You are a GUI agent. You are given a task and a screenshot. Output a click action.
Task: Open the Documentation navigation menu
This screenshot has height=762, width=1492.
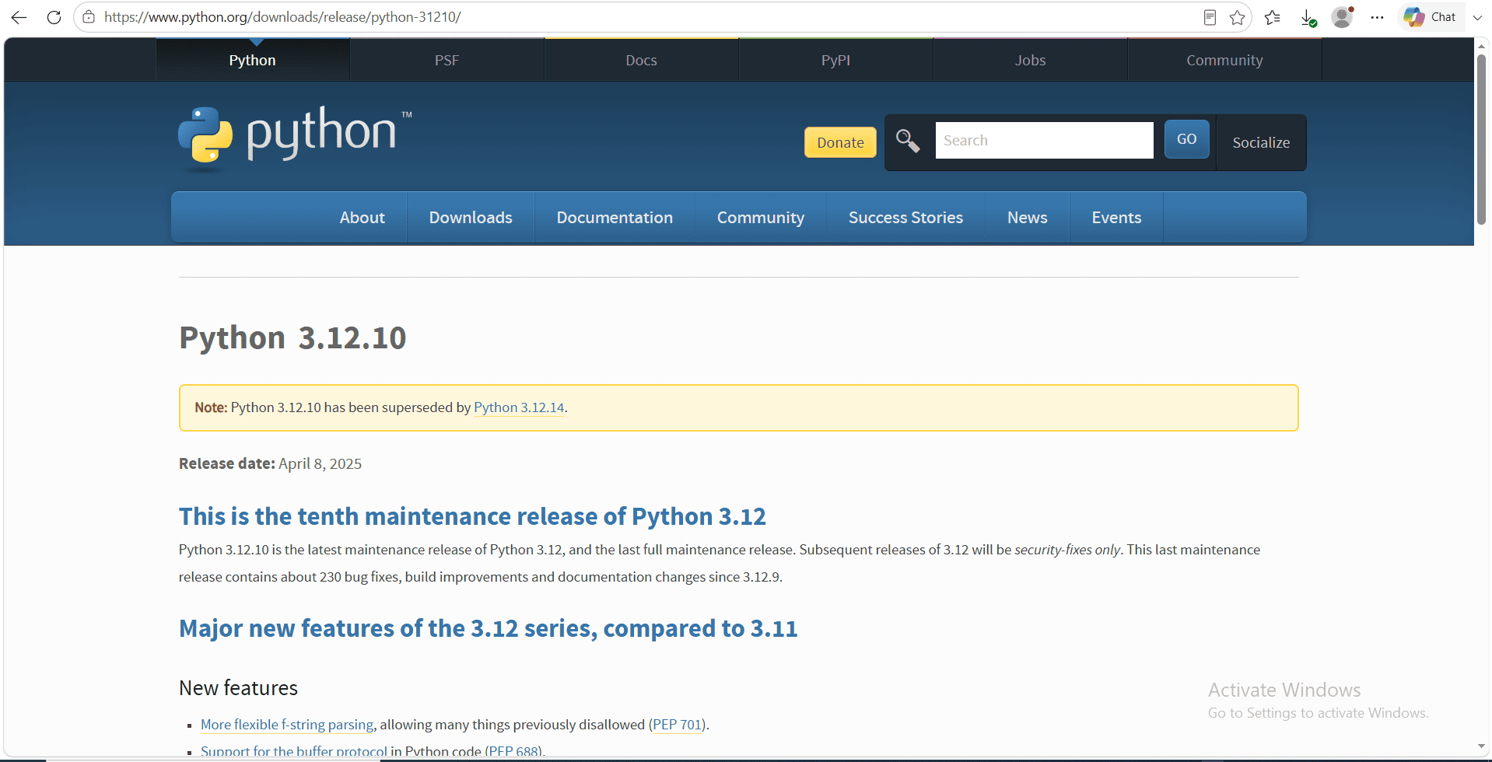(x=615, y=218)
